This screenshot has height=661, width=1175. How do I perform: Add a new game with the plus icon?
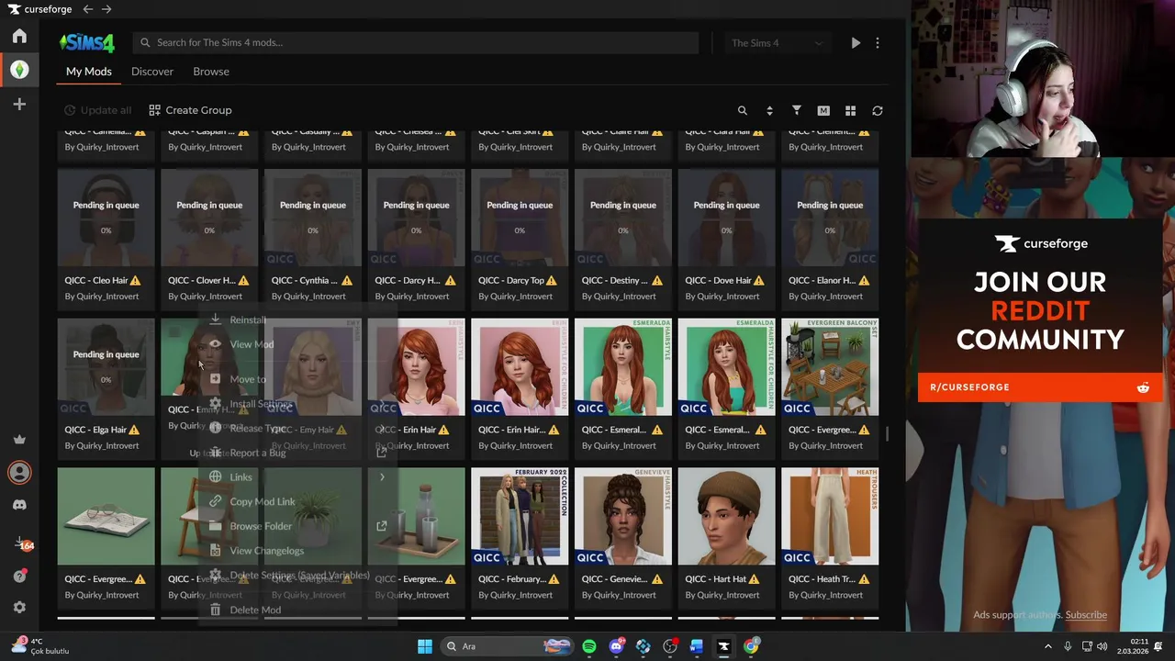click(19, 105)
